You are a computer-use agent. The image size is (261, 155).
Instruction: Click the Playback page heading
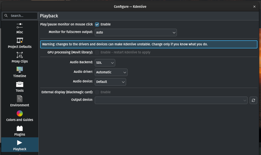click(x=49, y=16)
